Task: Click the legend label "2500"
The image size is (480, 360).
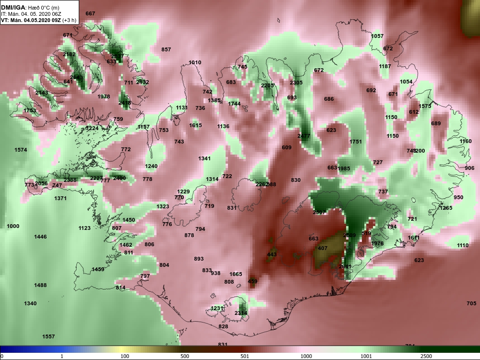Action: pos(426,356)
